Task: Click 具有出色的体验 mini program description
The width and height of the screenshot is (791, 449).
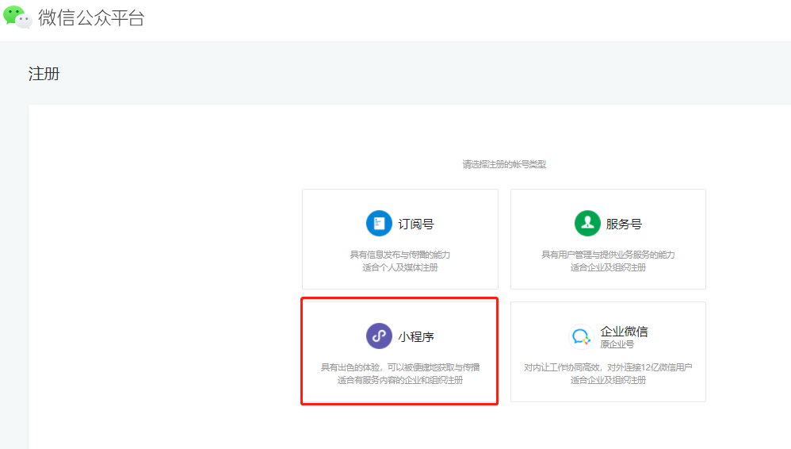Action: tap(400, 367)
